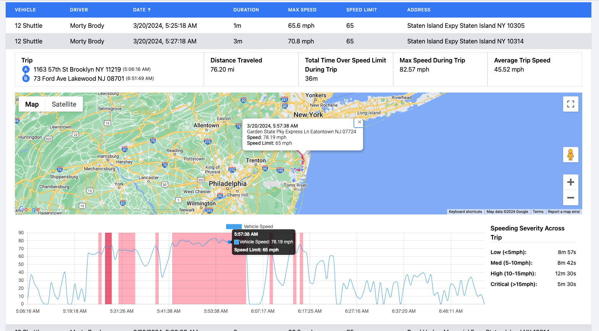Click the trip start marker A icon
The height and width of the screenshot is (331, 599).
click(x=26, y=69)
